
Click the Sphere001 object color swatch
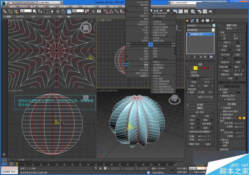tap(214, 25)
